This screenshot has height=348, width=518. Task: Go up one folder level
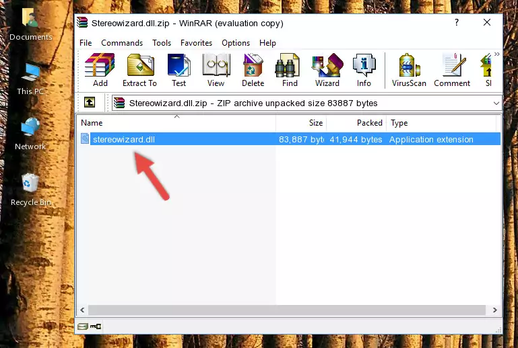tap(90, 102)
